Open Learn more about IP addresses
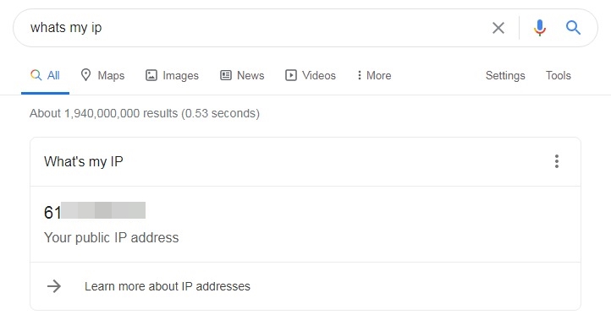 (x=168, y=286)
